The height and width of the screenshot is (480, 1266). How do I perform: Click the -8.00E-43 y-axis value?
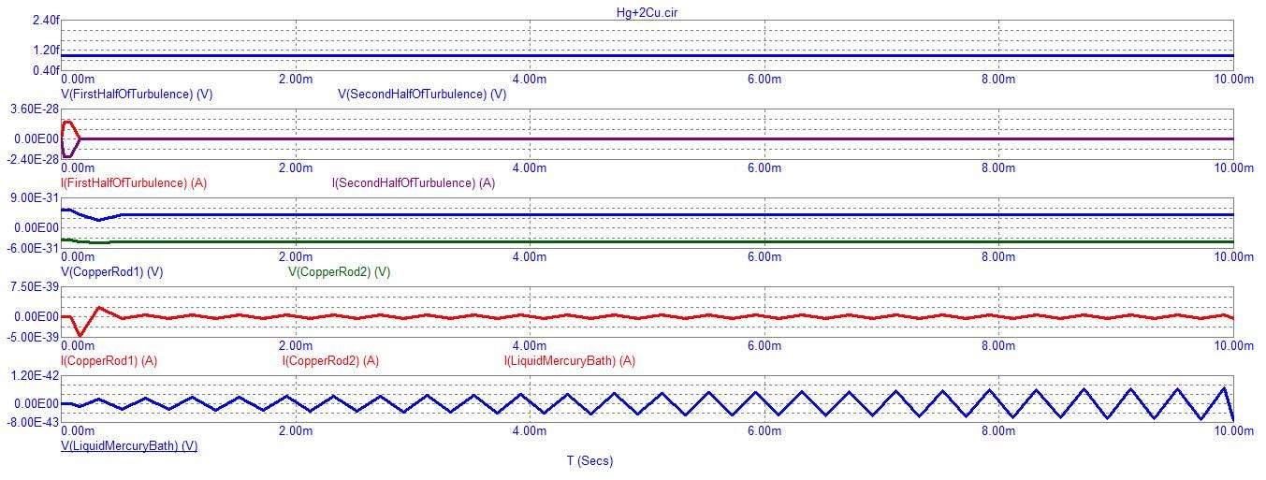click(33, 423)
